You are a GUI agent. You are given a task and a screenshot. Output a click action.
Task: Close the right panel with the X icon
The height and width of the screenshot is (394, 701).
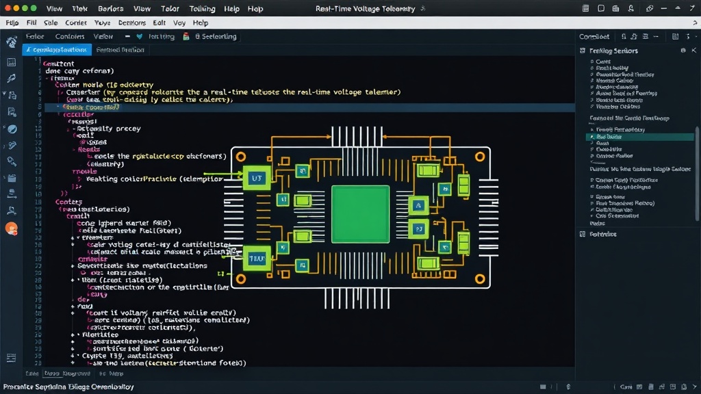[x=694, y=51]
